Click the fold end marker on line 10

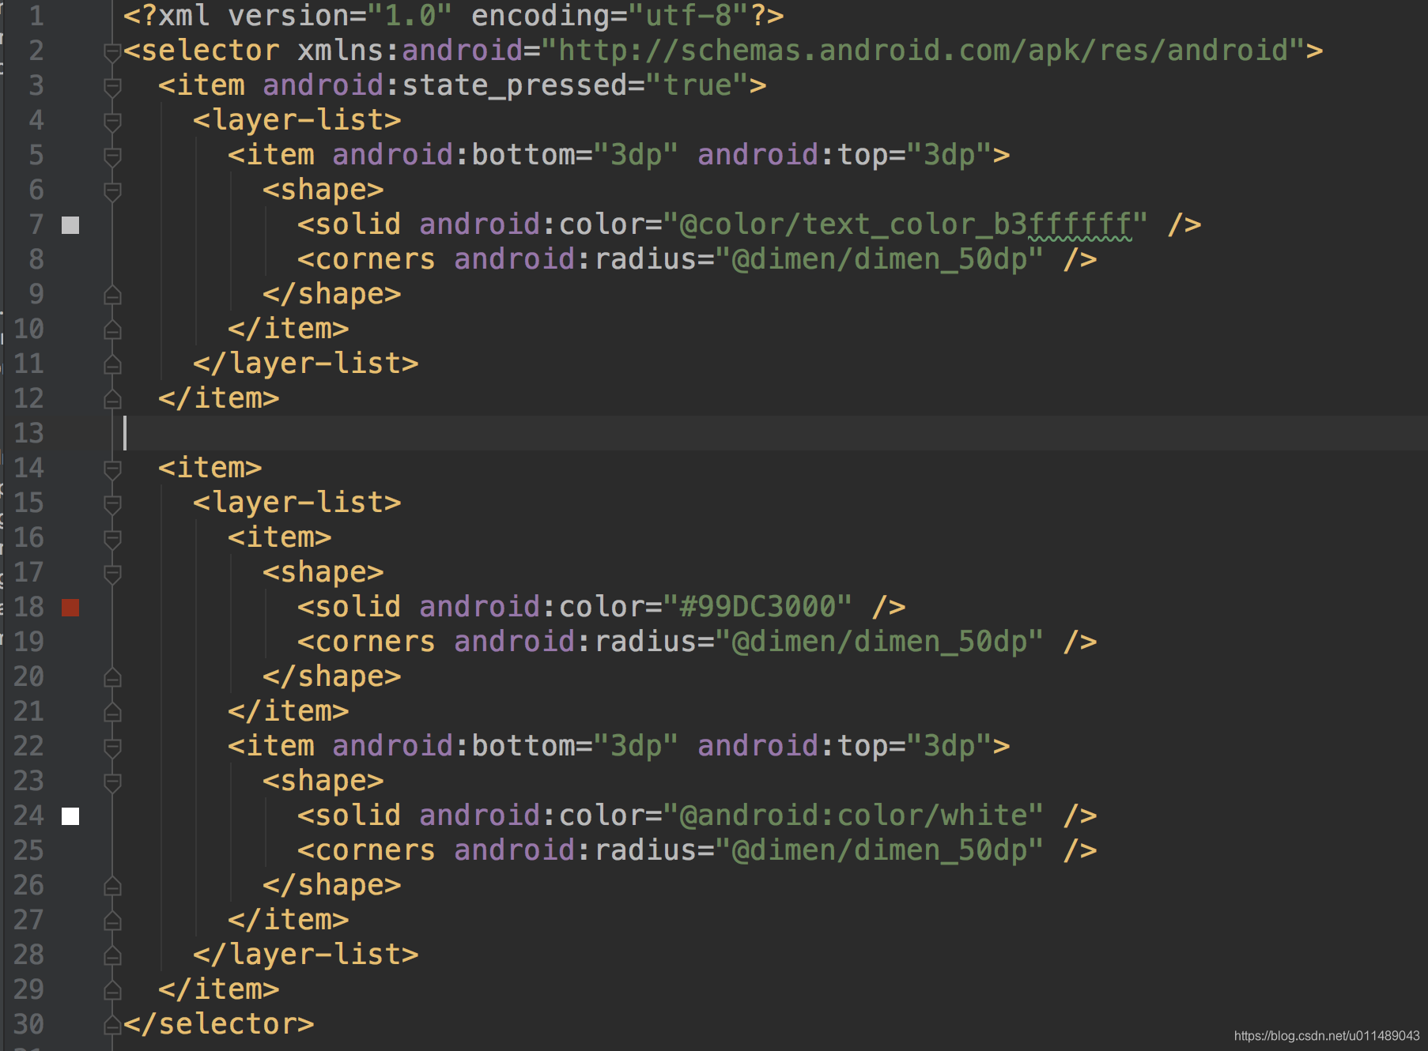[x=112, y=330]
